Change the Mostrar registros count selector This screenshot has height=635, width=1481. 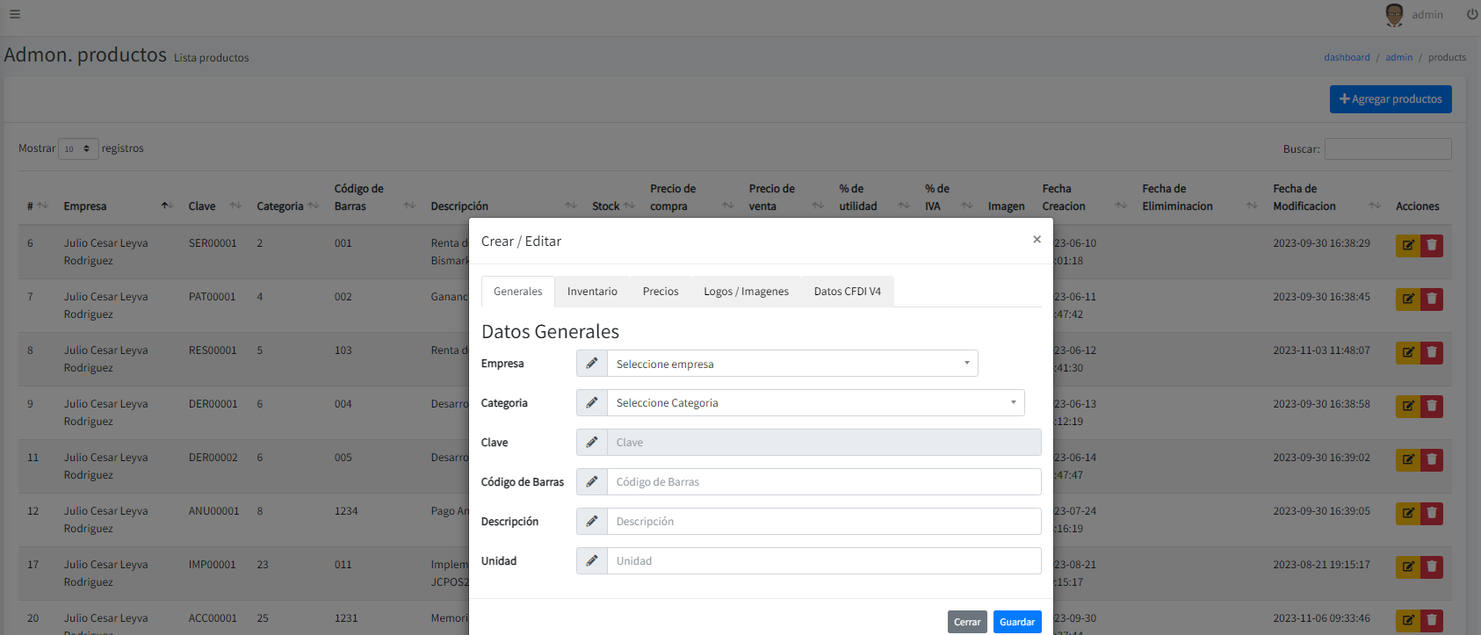coord(78,148)
